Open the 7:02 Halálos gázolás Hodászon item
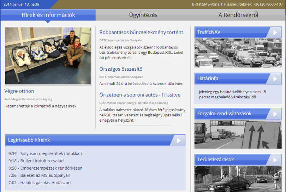This screenshot has height=192, width=286. 40,183
